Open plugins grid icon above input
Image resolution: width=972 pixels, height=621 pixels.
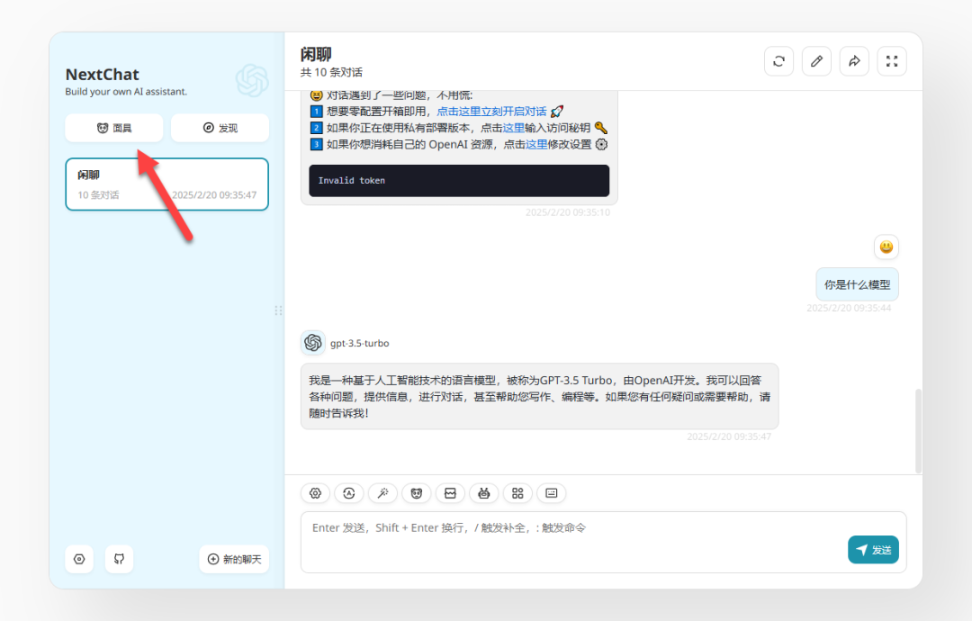517,493
